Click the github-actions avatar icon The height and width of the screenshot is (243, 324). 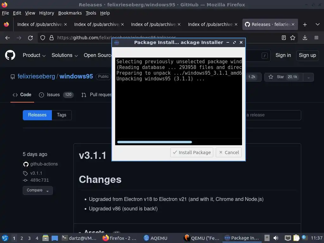click(26, 164)
